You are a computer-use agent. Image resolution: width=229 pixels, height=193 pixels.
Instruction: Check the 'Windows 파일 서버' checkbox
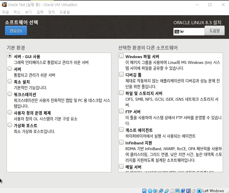[x=121, y=56]
